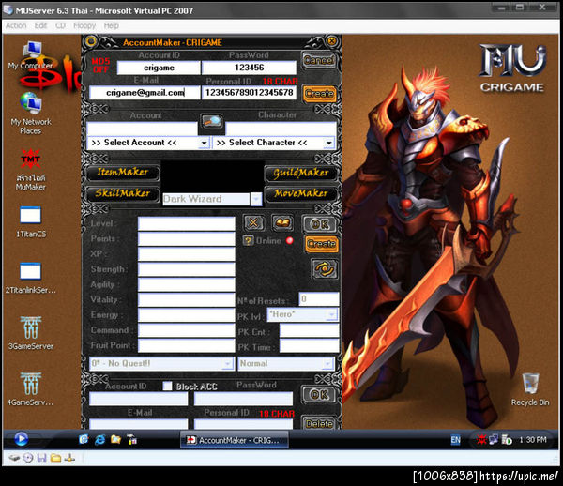Click the round gold icon left of AccountMaker title

(x=90, y=41)
